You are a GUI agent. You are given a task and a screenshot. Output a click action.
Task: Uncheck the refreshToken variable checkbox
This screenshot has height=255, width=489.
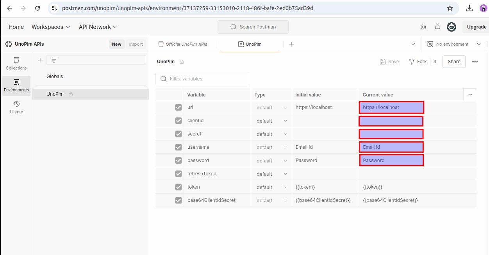click(178, 174)
